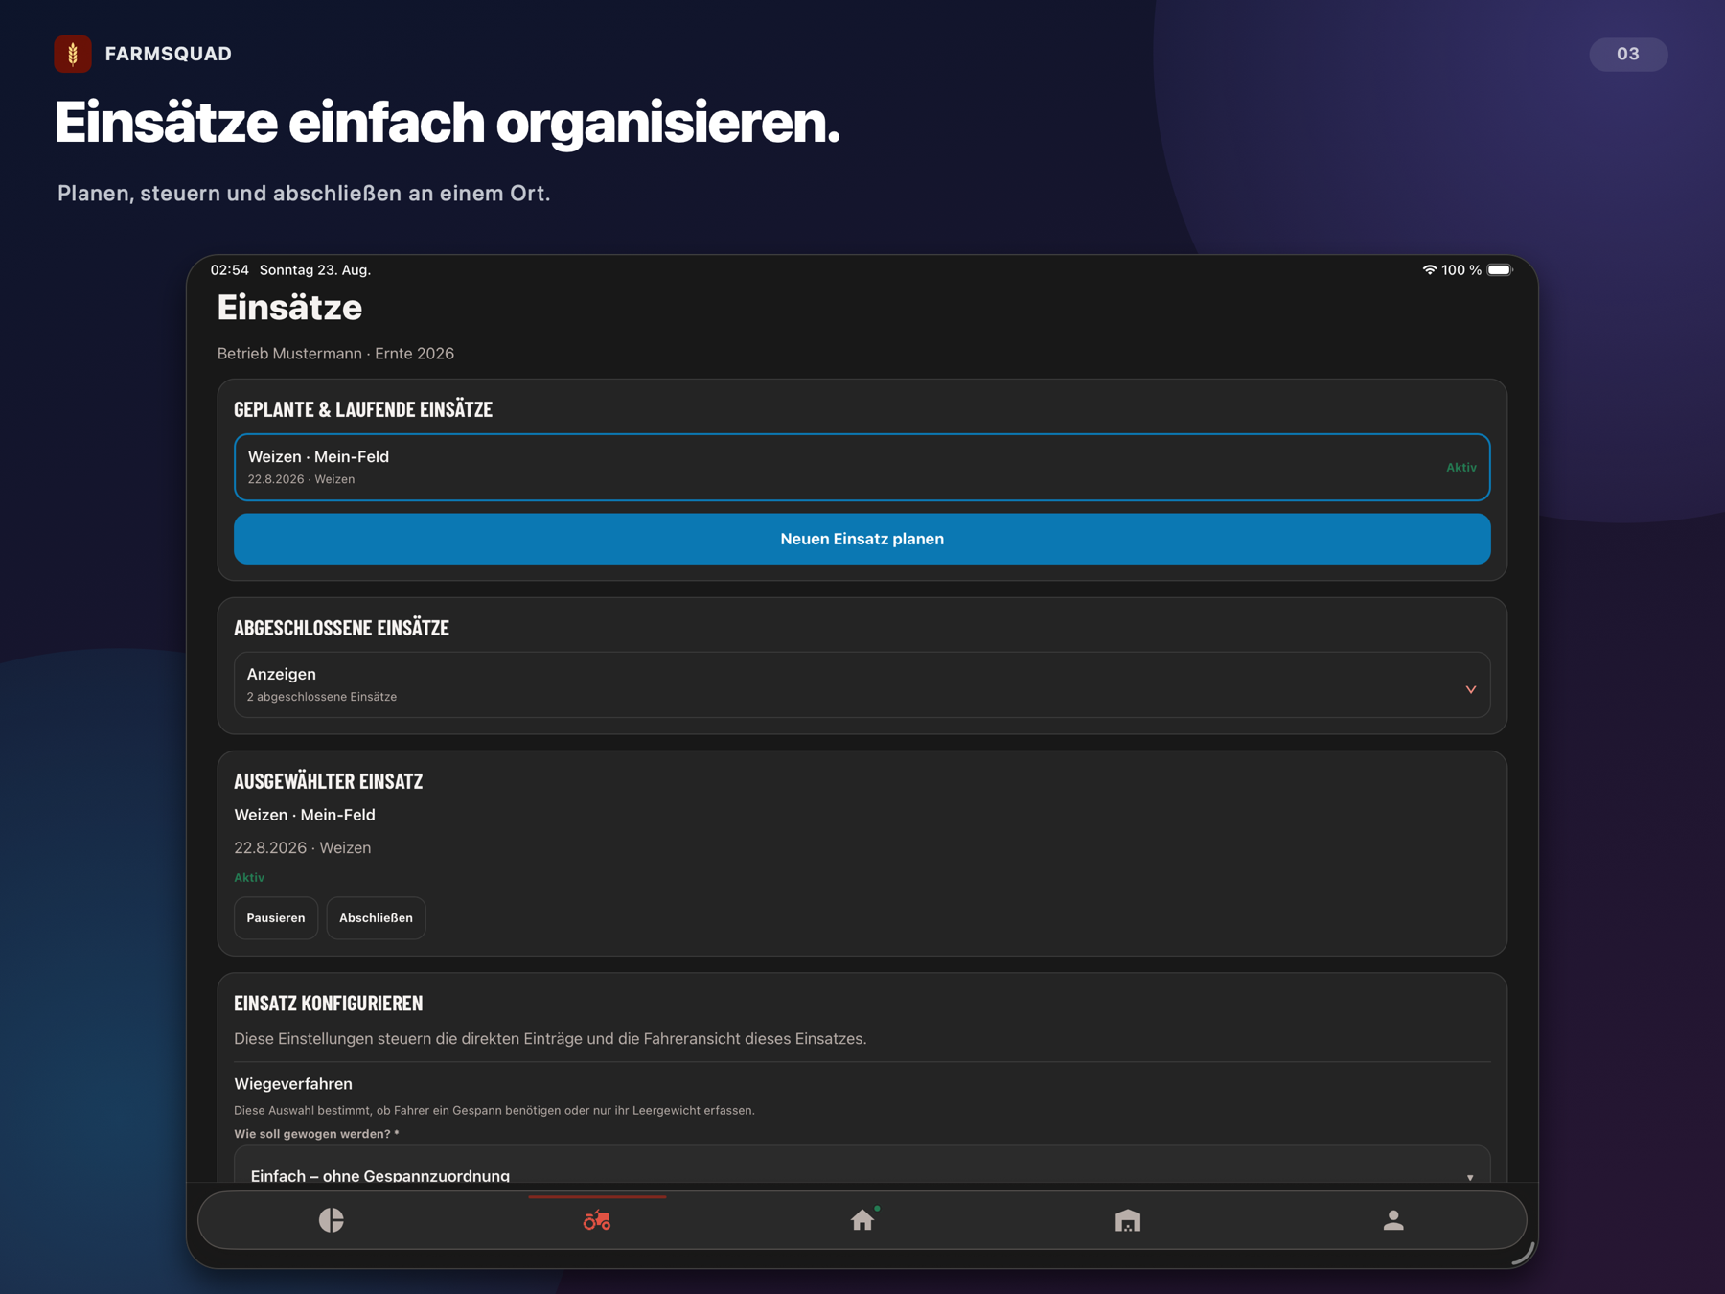Click the Abgeschlossene Einsätze heading
1725x1294 pixels.
tap(341, 628)
